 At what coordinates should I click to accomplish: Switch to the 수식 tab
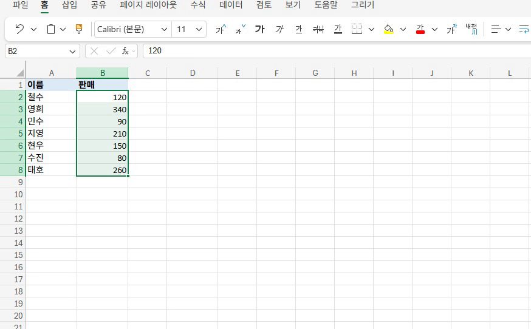(x=198, y=5)
